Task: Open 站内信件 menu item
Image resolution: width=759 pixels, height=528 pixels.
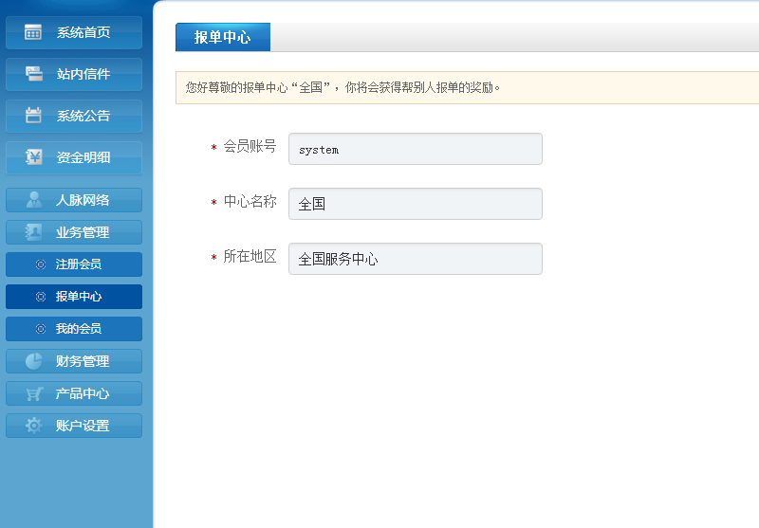Action: 74,74
